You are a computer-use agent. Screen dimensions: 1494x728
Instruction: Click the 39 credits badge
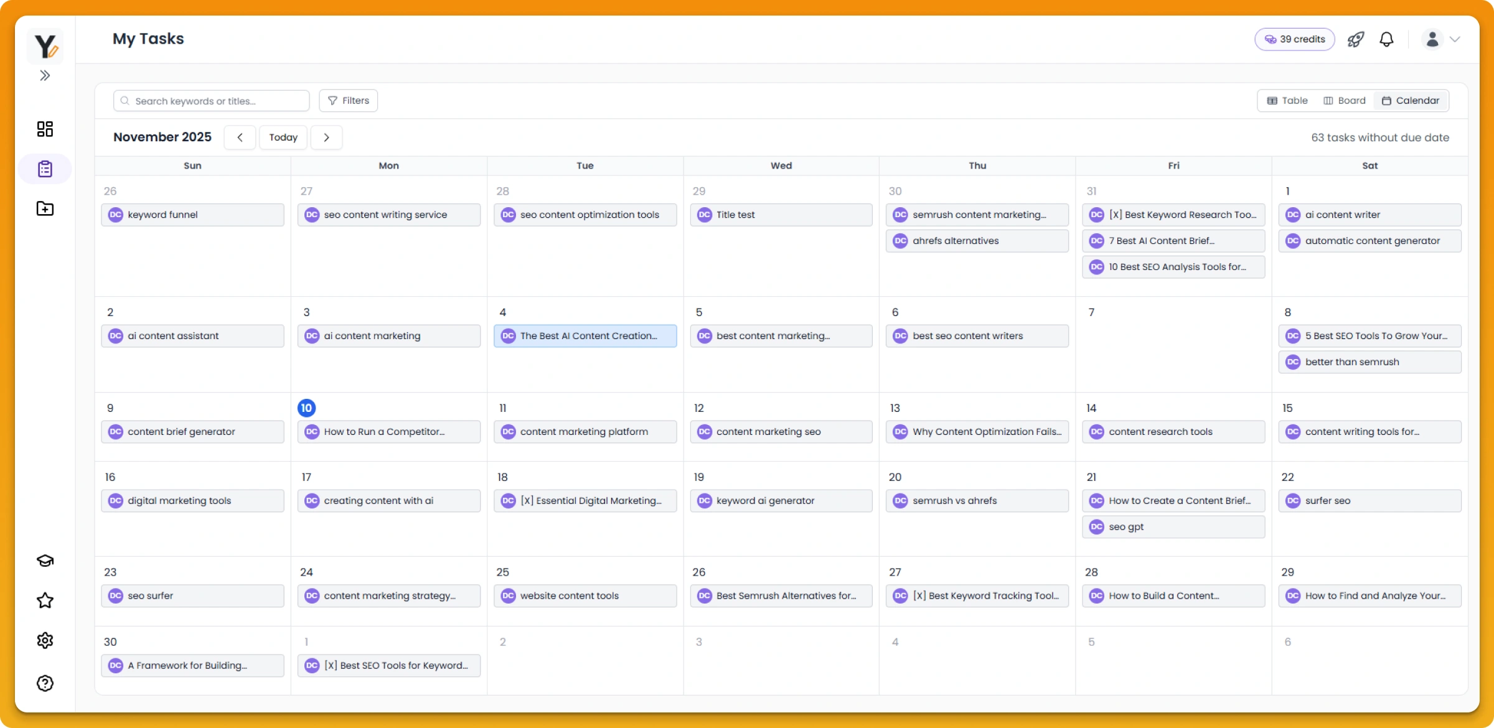point(1294,39)
